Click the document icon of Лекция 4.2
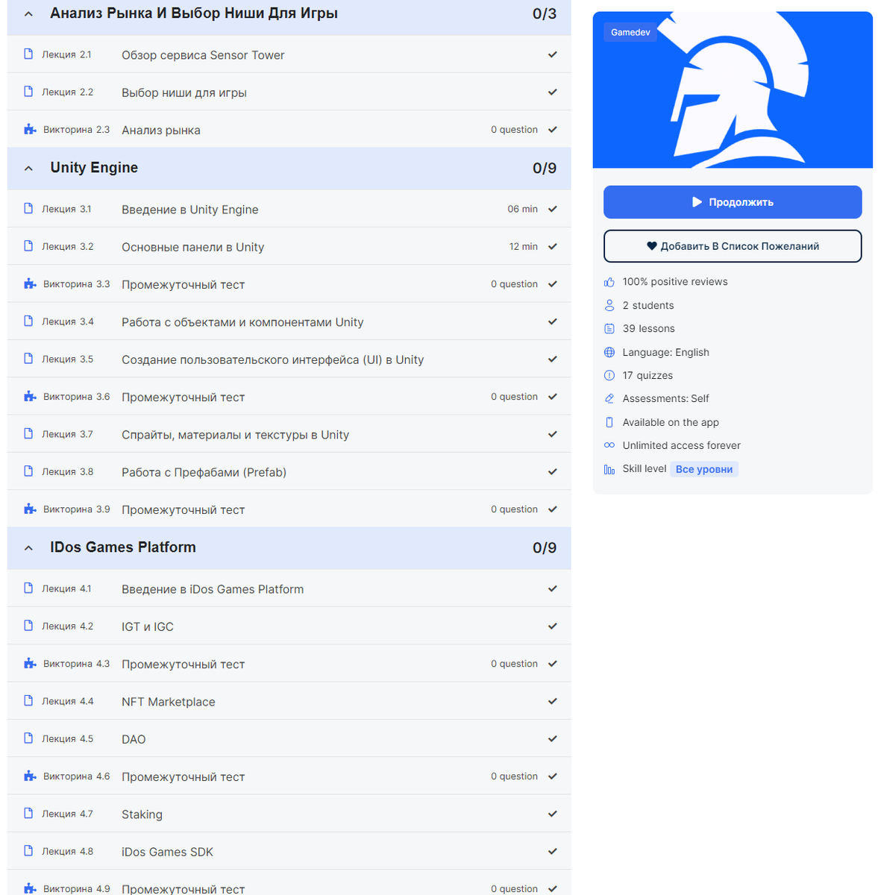Image resolution: width=878 pixels, height=895 pixels. coord(28,626)
